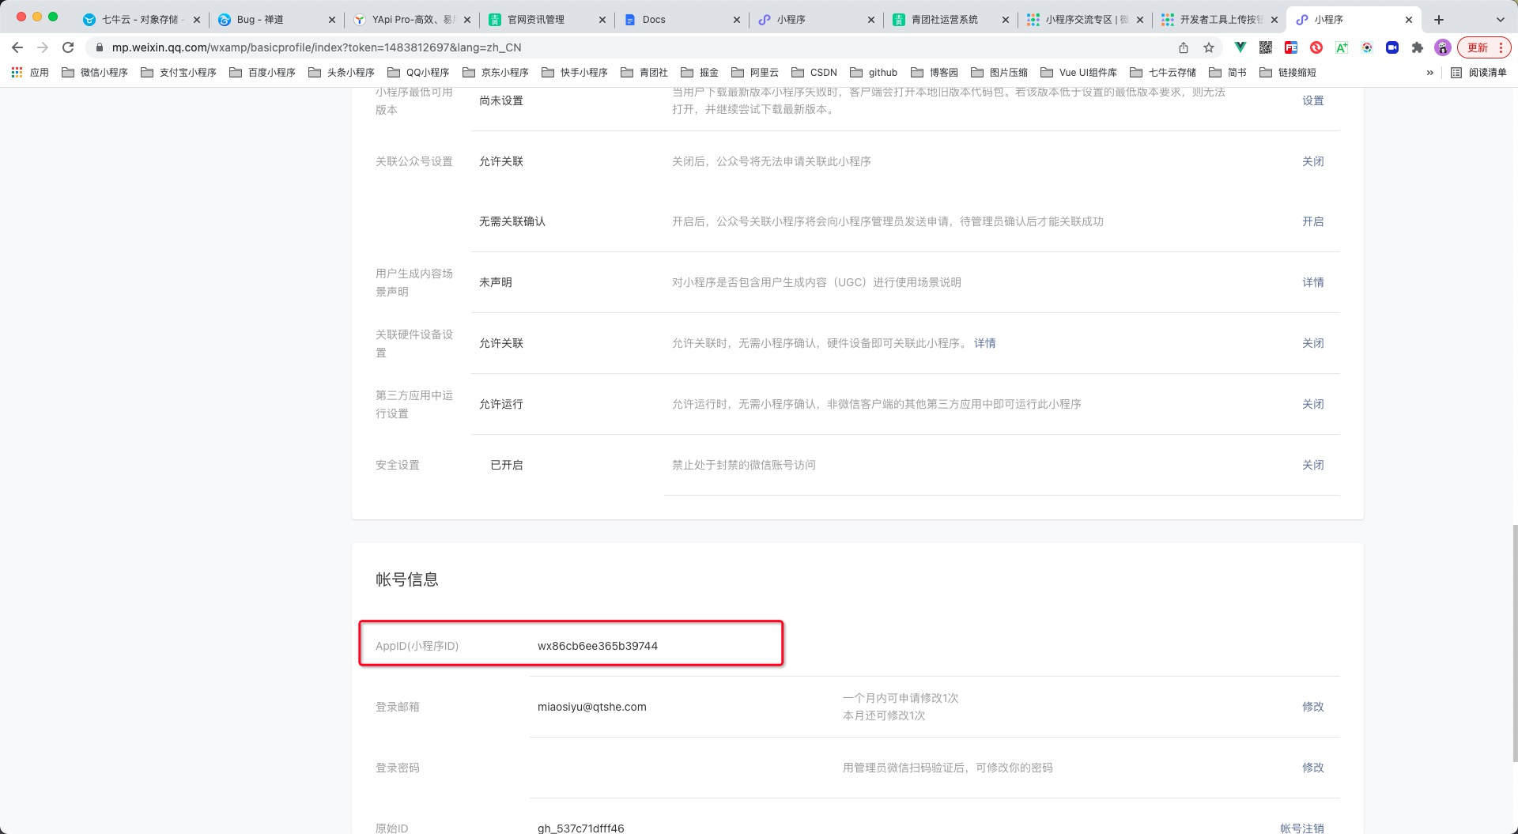Click the browser forward arrow

coord(43,47)
